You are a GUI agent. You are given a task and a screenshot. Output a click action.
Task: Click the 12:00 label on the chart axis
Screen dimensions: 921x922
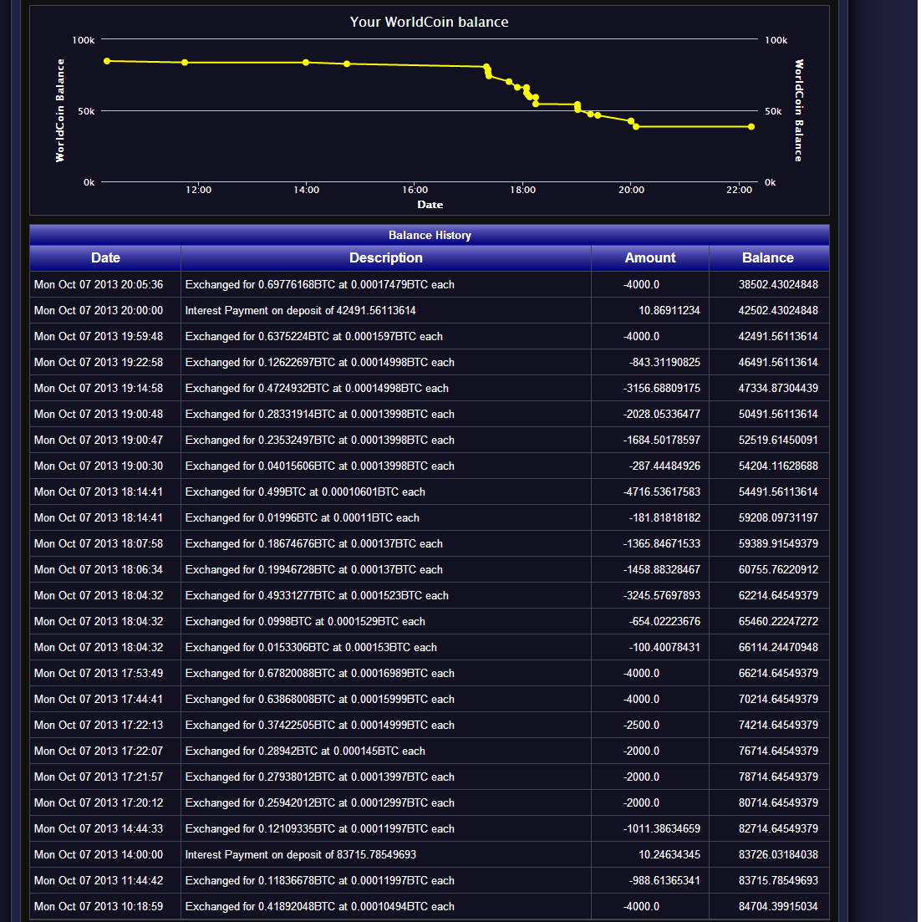pos(199,190)
